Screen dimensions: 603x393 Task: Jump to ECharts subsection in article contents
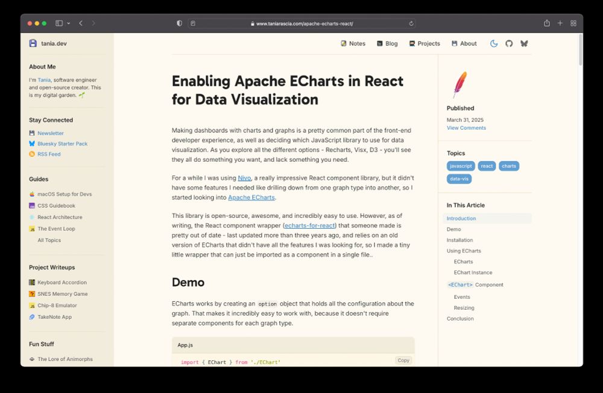coord(463,261)
